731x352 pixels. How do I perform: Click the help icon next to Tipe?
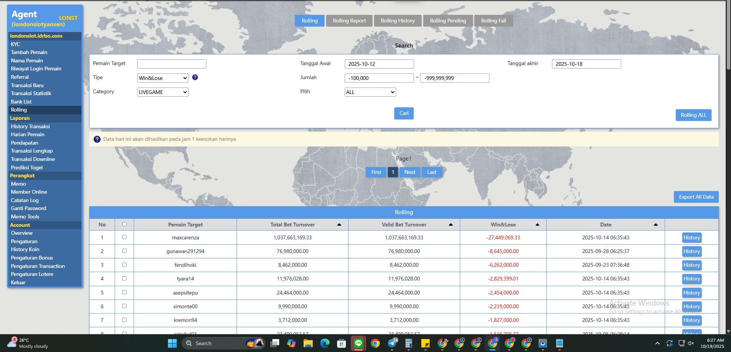pyautogui.click(x=195, y=77)
